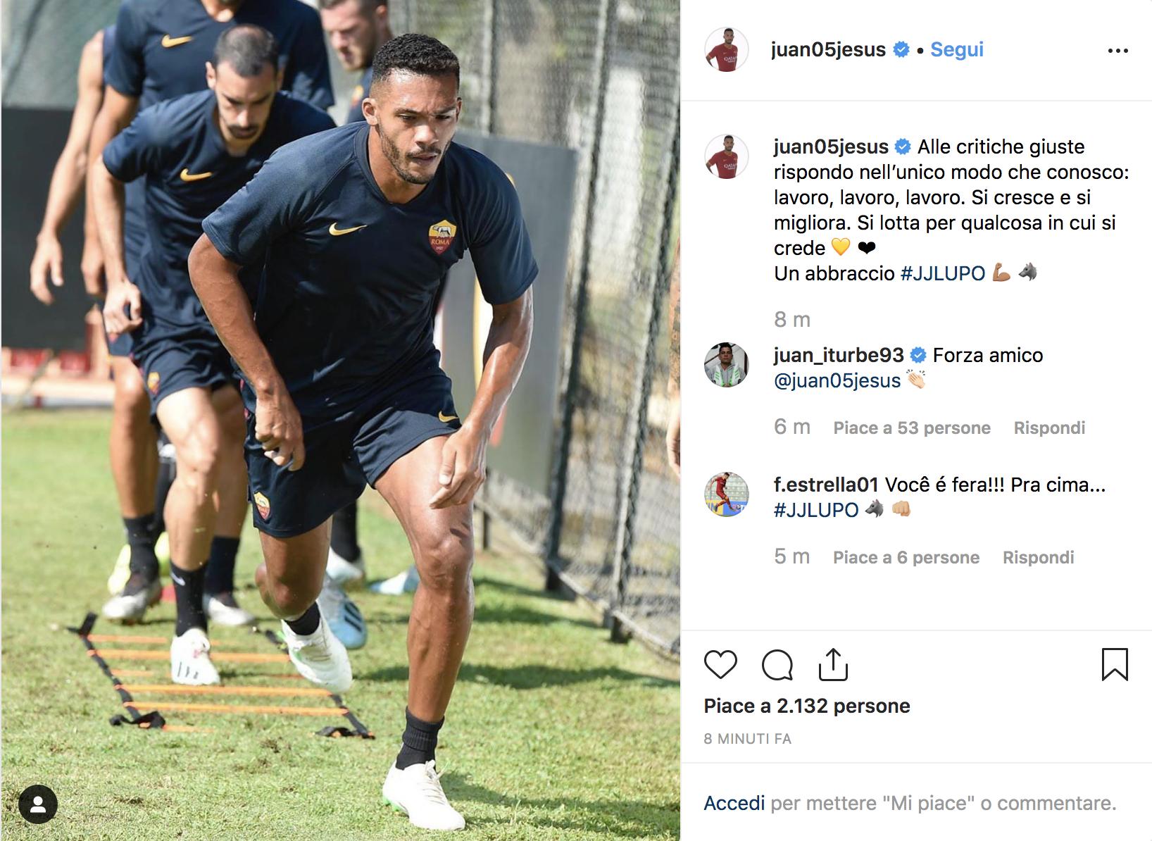Screen dimensions: 1152x841
Task: Visit juan_iturbe93 profile via username
Action: pyautogui.click(x=838, y=355)
